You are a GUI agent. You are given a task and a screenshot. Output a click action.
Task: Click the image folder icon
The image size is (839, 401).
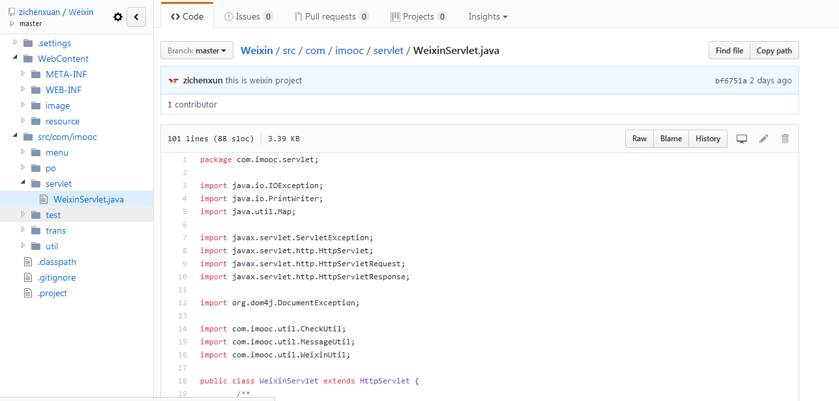[x=36, y=105]
